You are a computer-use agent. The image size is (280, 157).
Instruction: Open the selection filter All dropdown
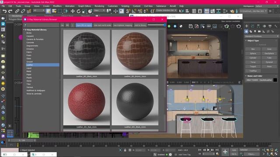coord(38,10)
